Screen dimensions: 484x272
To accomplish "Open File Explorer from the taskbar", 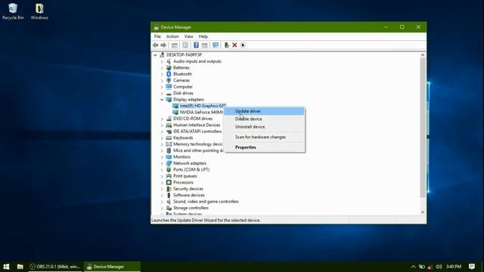I will click(20, 267).
